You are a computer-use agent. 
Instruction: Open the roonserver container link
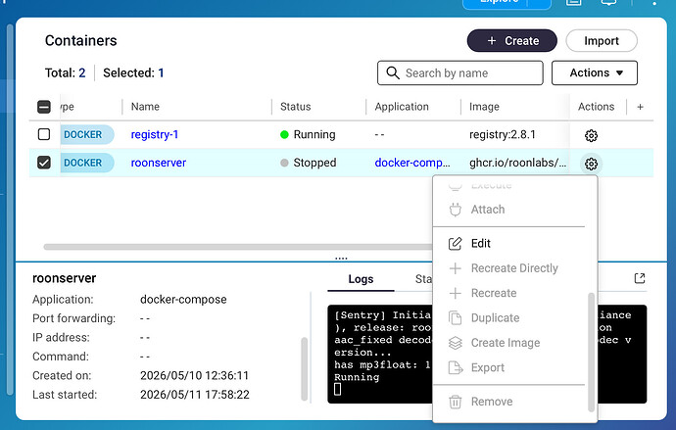tap(158, 163)
